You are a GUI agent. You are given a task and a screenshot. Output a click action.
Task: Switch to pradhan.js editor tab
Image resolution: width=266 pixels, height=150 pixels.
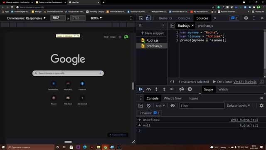click(x=205, y=26)
